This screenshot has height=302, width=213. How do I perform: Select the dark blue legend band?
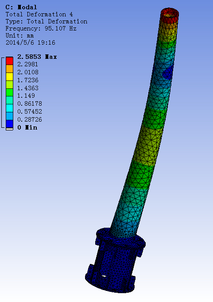point(9,124)
